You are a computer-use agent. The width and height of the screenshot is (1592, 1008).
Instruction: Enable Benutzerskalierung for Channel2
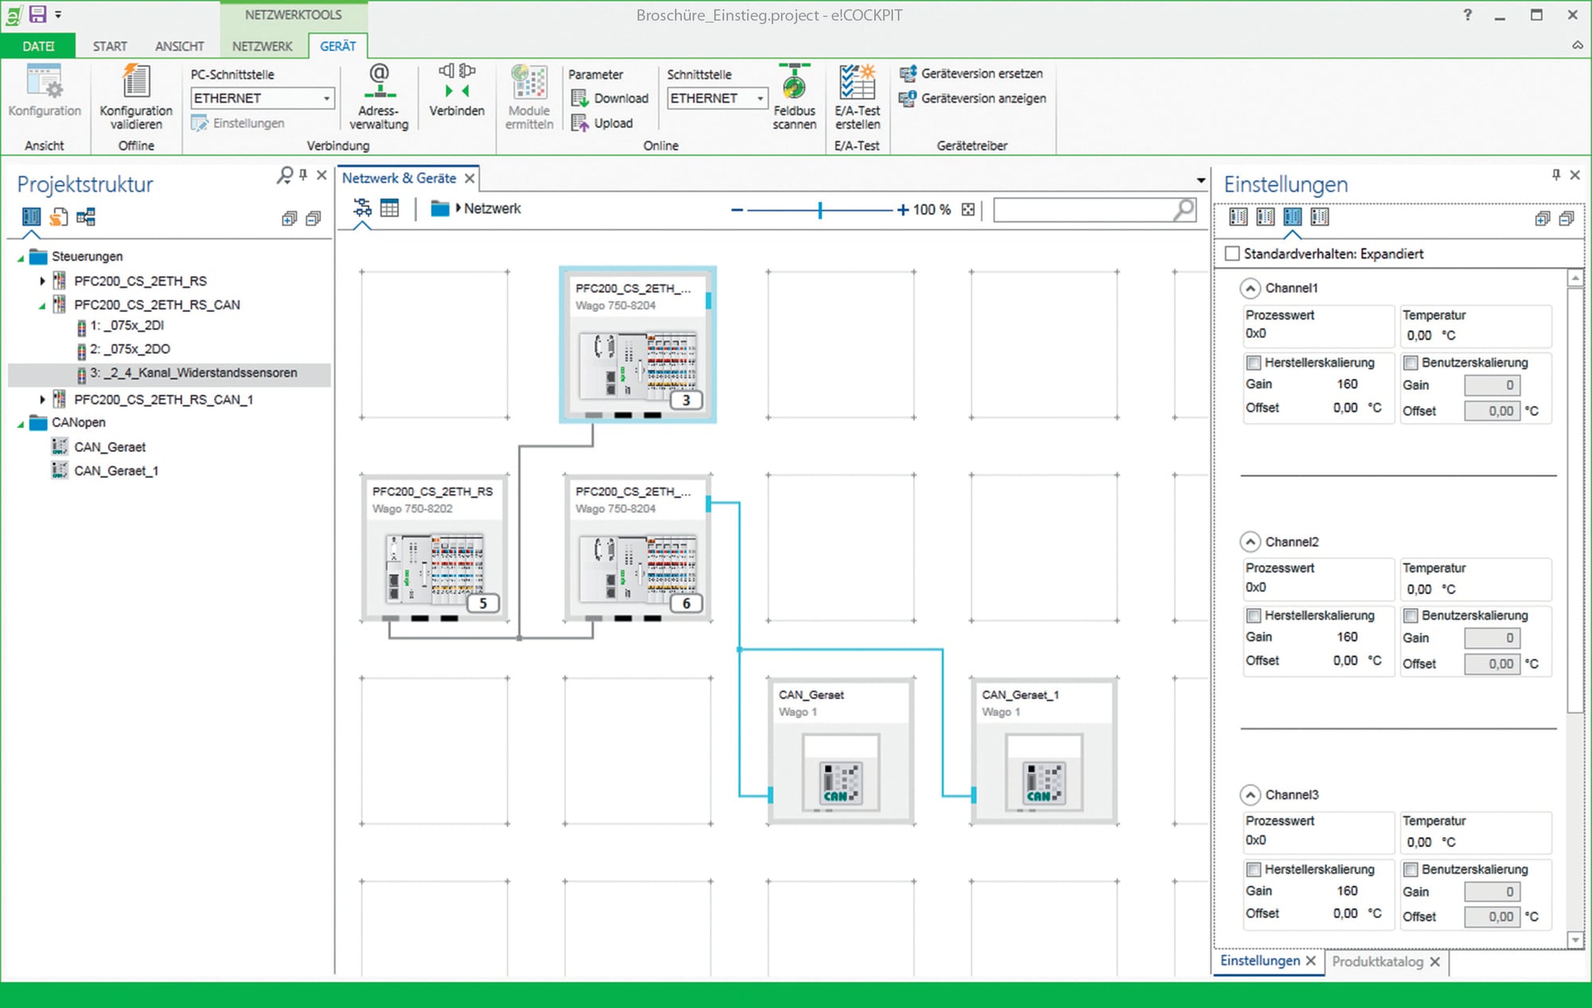[1411, 615]
